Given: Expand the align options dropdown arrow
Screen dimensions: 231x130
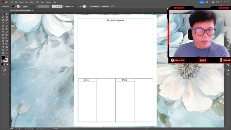Looking at the screenshot, I should click(x=114, y=6).
